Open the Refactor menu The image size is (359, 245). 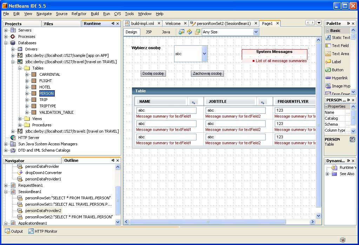point(79,14)
